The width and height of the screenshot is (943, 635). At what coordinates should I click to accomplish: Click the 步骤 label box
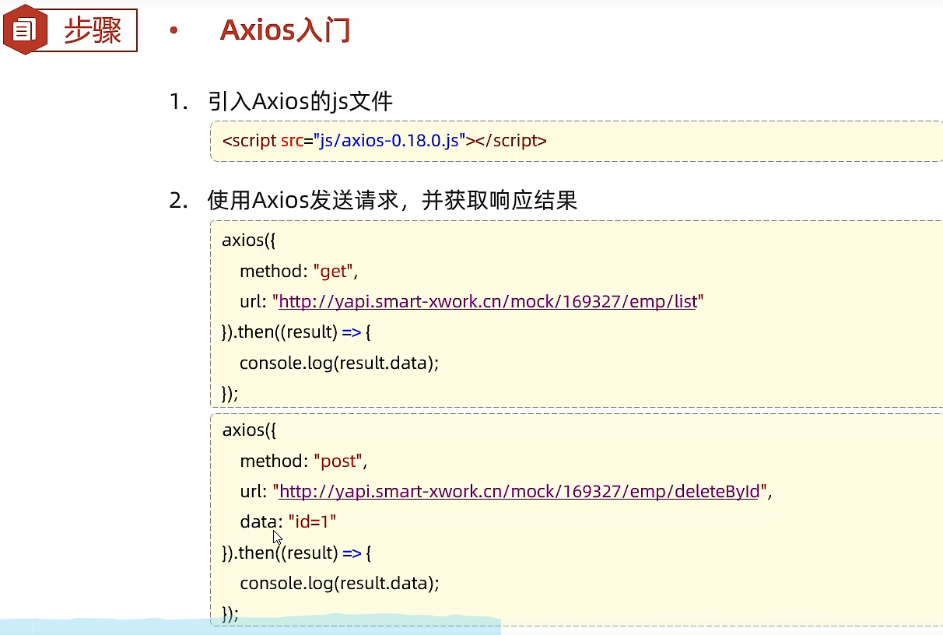[93, 30]
